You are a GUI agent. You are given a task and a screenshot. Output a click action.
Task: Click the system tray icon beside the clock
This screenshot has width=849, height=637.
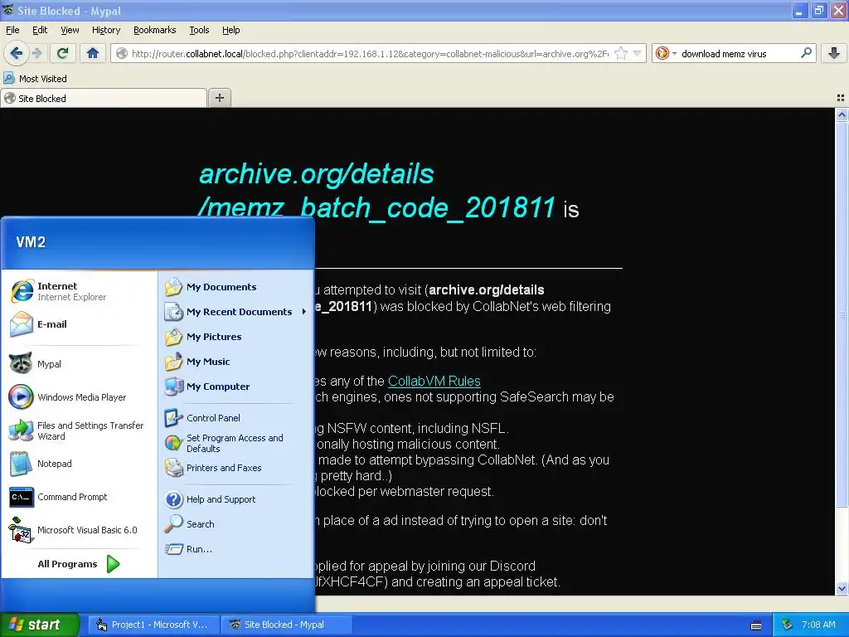pyautogui.click(x=788, y=625)
